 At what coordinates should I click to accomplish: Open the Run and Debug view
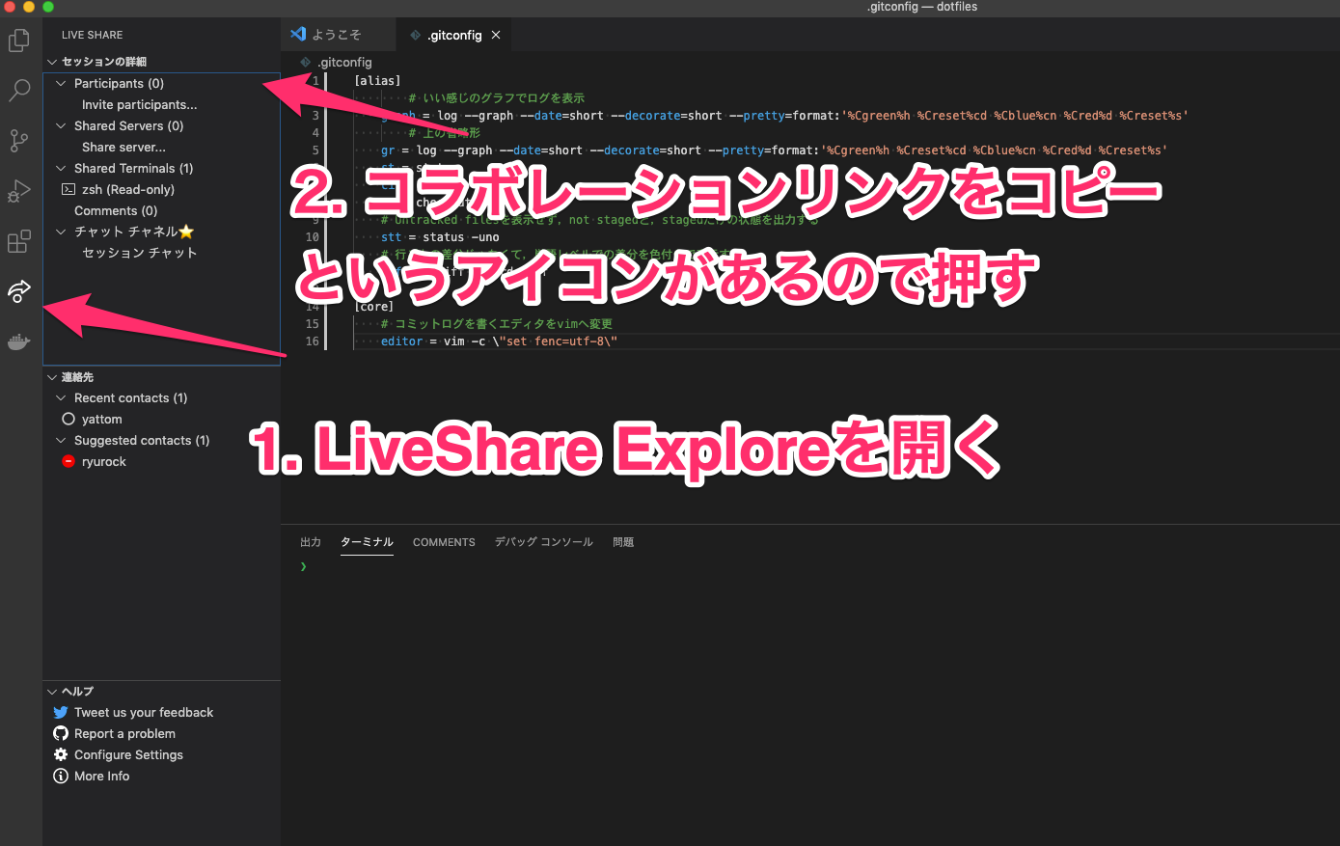[x=18, y=191]
